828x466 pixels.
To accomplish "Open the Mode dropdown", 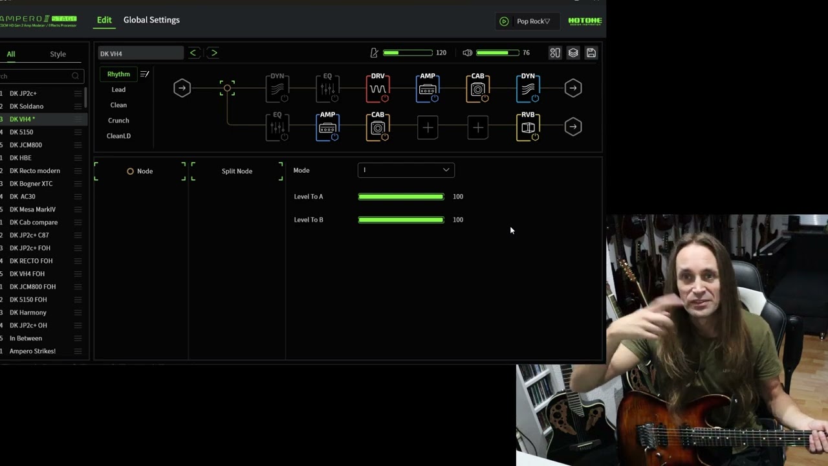I will pyautogui.click(x=406, y=170).
